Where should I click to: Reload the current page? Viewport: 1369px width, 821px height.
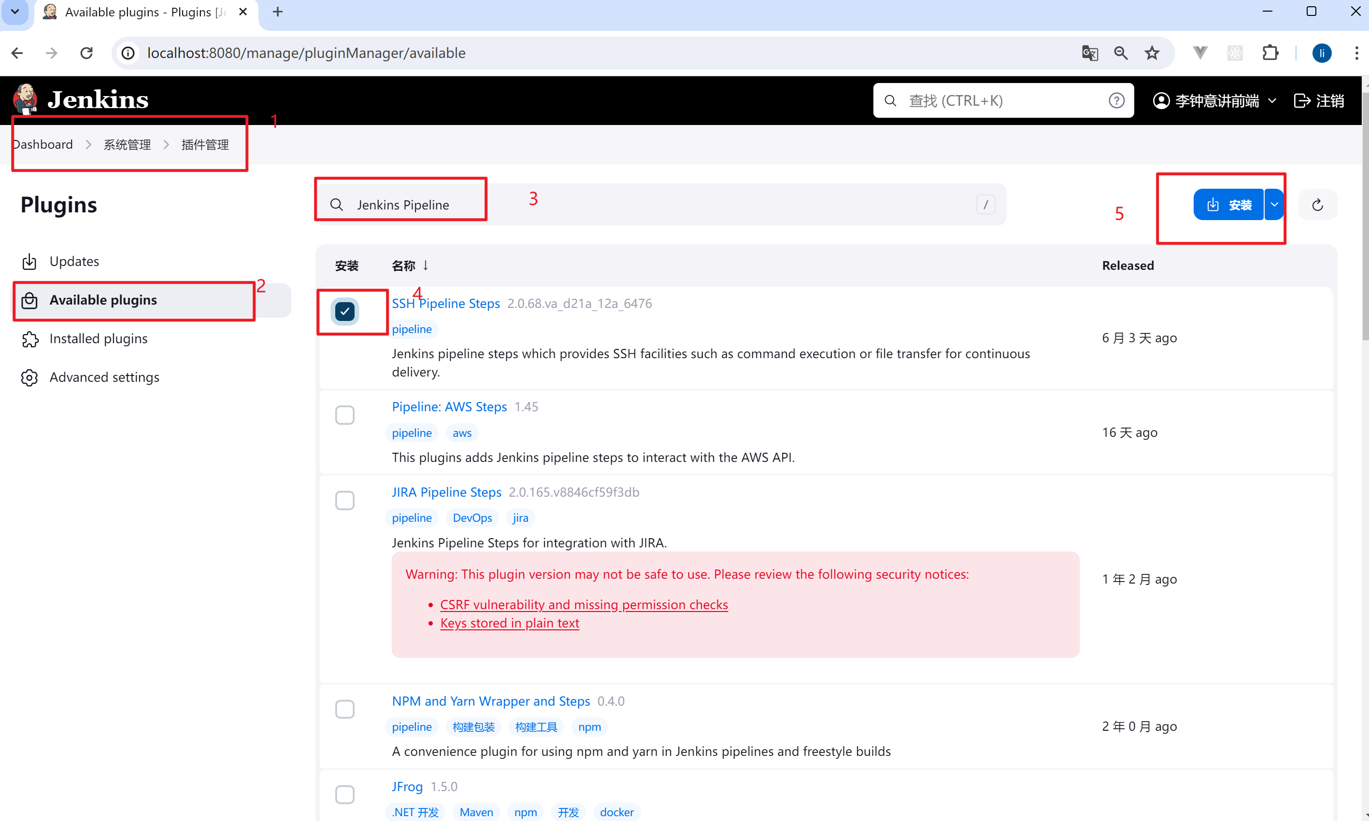click(x=86, y=53)
